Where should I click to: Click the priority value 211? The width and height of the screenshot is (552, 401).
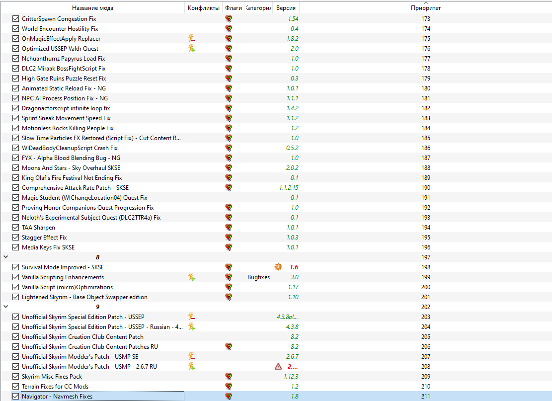point(426,397)
